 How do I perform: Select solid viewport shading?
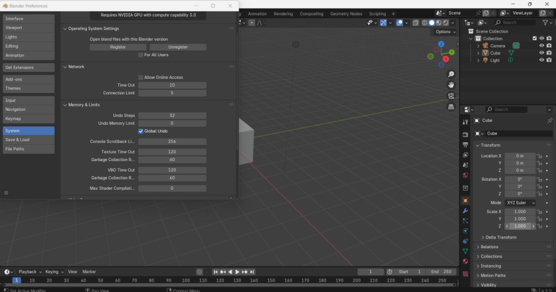click(432, 23)
